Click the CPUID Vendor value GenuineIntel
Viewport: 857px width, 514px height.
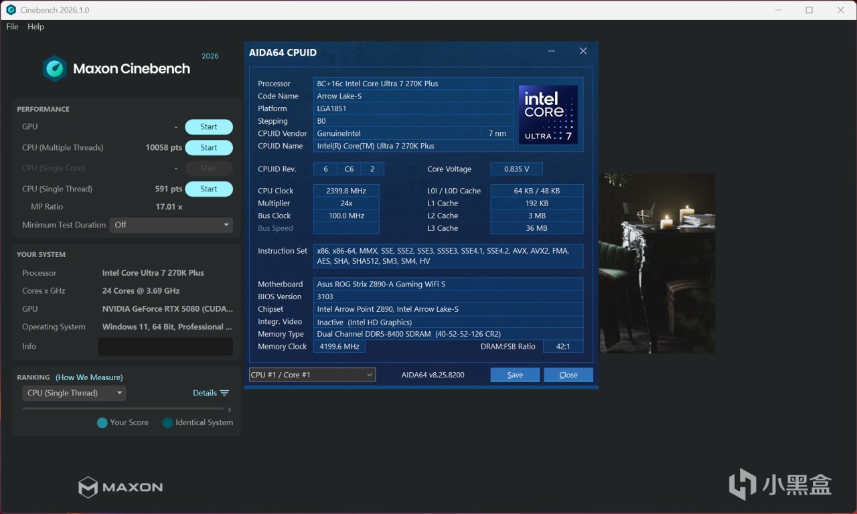[397, 133]
